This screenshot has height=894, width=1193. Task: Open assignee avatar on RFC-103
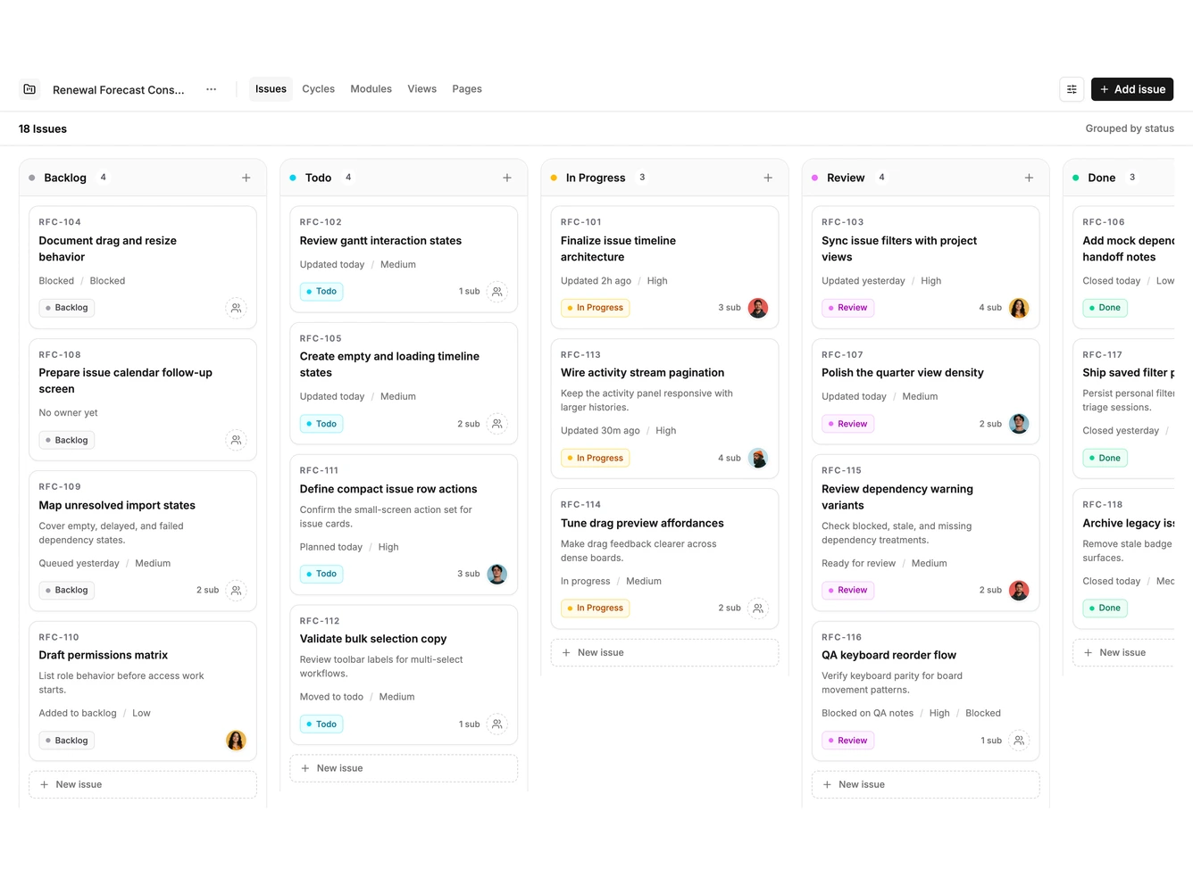[x=1019, y=308]
